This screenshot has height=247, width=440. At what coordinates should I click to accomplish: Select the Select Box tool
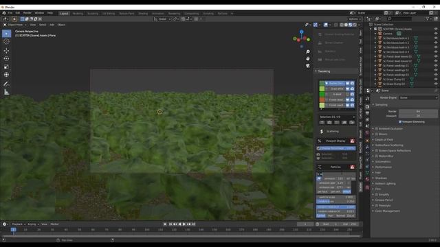[x=6, y=34]
